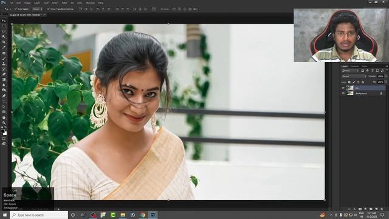Filter layers by adjustment layers icon
This screenshot has width=389, height=219.
368,71
